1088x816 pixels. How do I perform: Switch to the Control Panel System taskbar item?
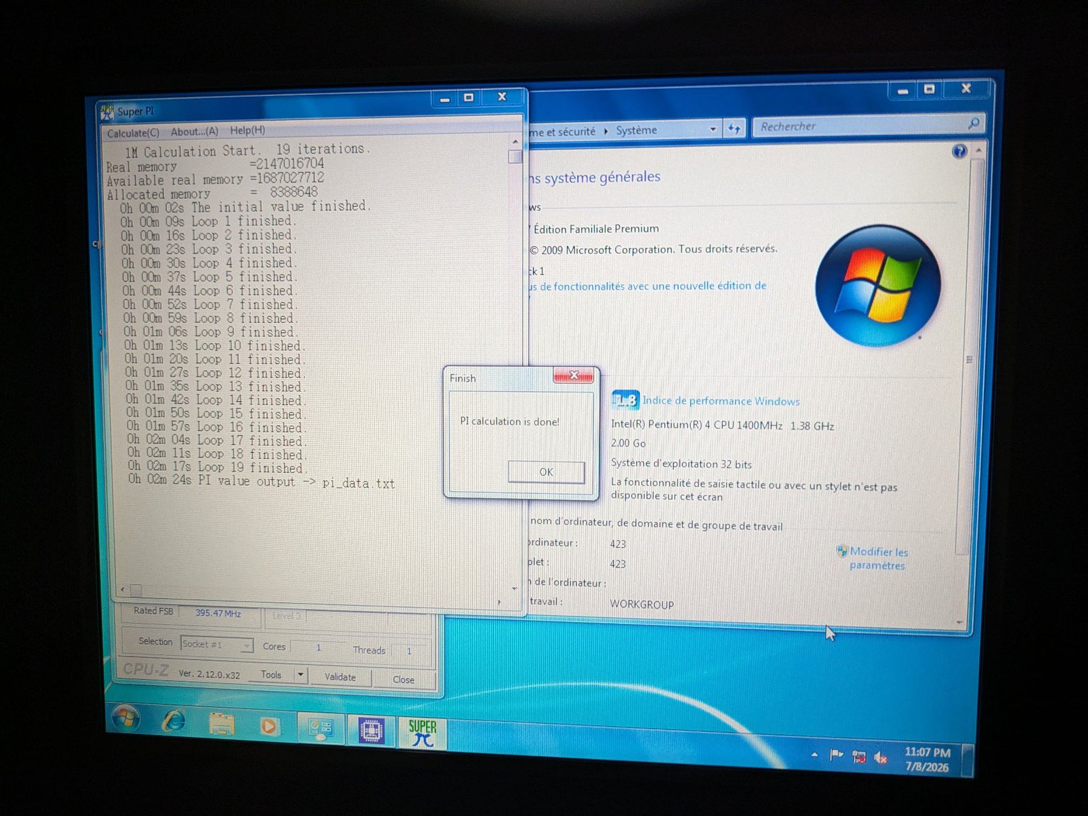[321, 728]
